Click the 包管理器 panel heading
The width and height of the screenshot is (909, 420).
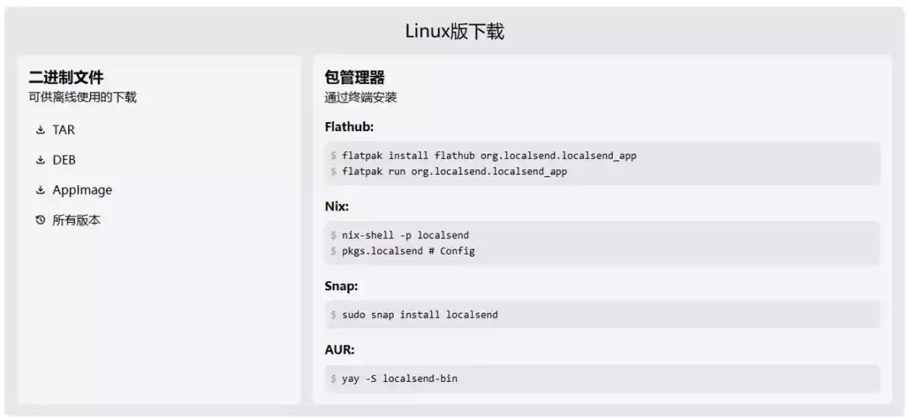[354, 77]
